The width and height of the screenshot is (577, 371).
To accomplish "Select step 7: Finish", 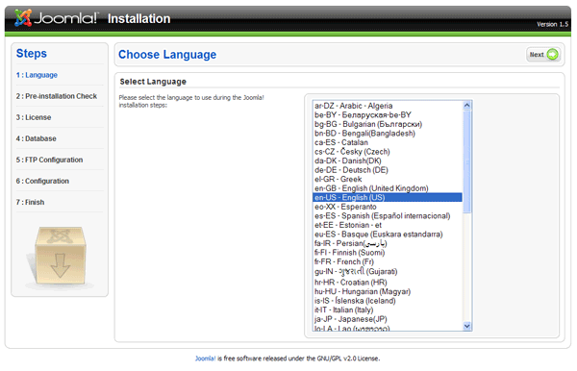I will tap(30, 202).
